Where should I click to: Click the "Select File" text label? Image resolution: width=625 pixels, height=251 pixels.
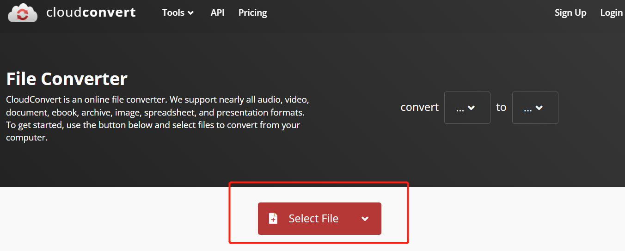[313, 219]
